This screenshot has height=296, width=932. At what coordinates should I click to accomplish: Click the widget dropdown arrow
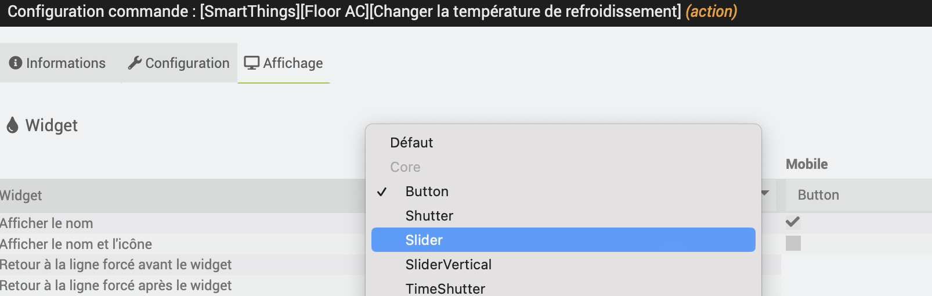pyautogui.click(x=765, y=193)
